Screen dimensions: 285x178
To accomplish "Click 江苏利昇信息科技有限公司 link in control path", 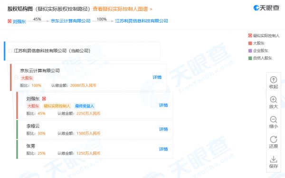I will [142, 21].
